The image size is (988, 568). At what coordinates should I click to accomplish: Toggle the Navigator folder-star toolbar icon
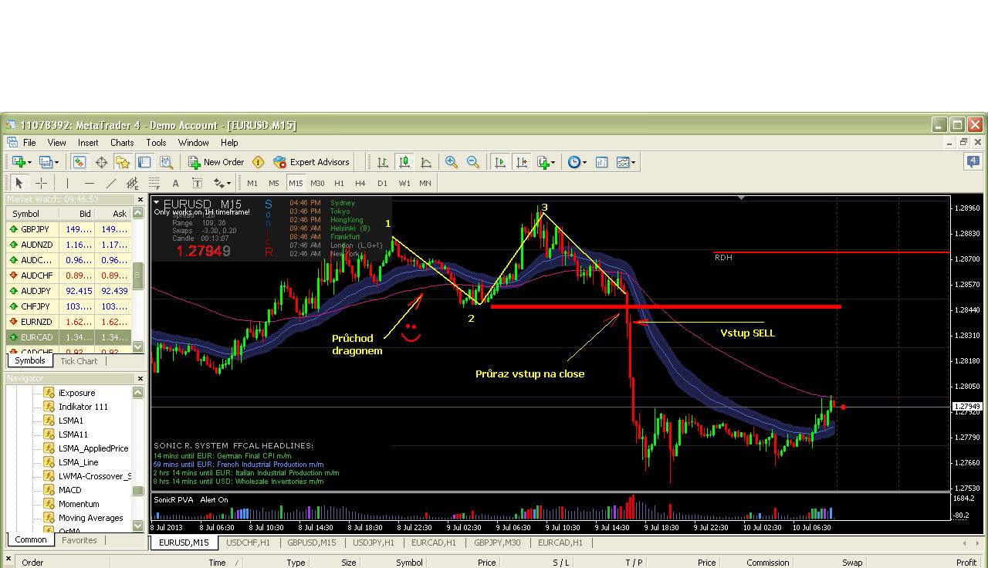(123, 162)
